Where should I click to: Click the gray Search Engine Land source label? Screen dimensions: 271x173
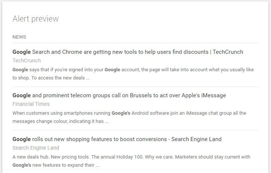36,148
